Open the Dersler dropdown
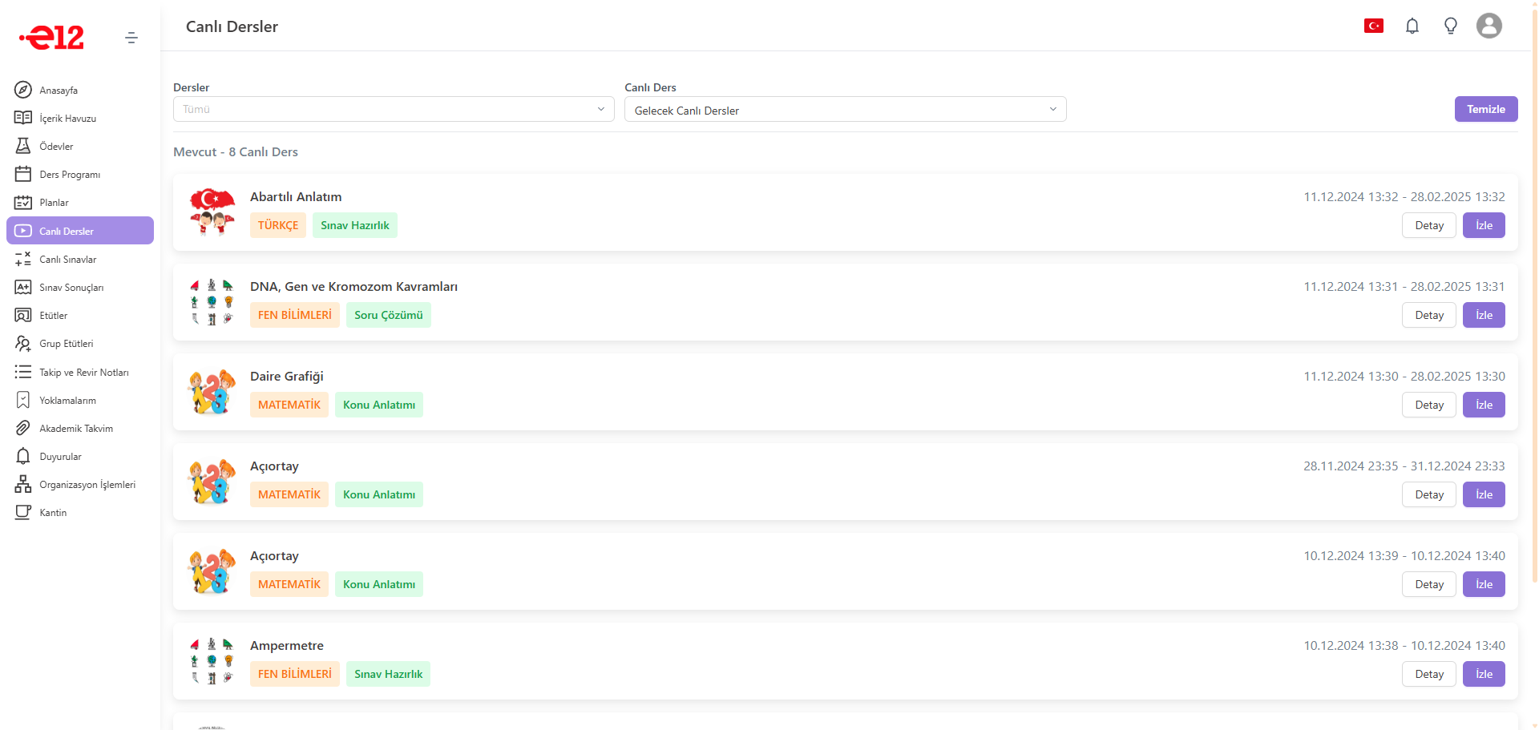Viewport: 1539px width, 730px height. click(x=393, y=110)
